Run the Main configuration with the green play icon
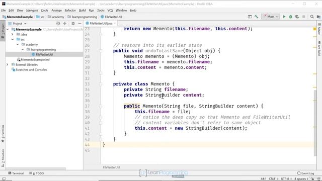 284,17
